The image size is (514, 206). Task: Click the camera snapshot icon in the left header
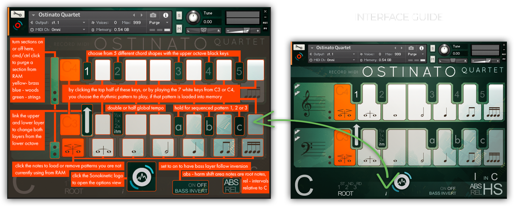coord(153,15)
